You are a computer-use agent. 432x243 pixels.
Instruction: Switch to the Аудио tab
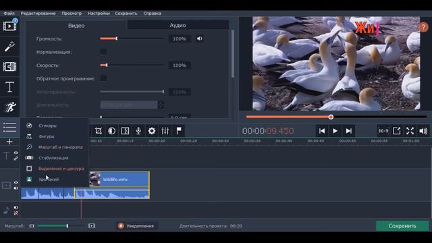pyautogui.click(x=178, y=25)
